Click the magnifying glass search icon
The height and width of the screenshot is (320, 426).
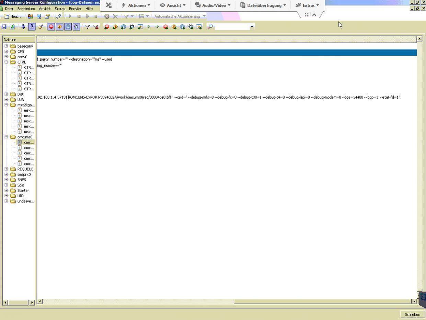pyautogui.click(x=210, y=27)
